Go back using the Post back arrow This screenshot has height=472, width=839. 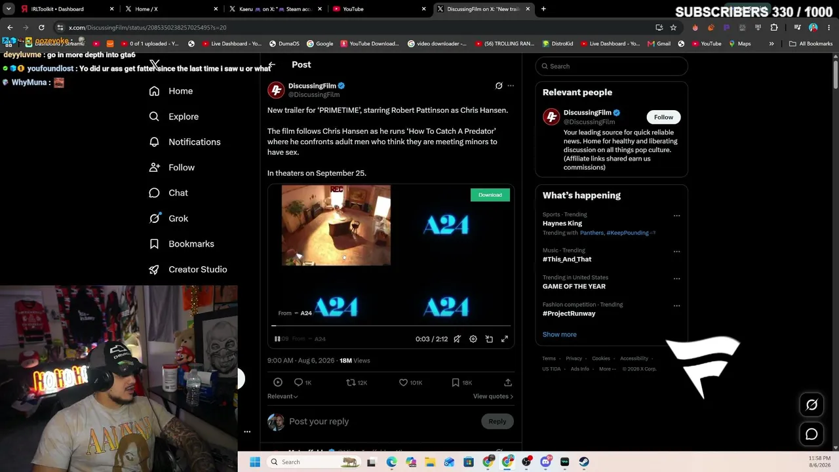coord(272,65)
